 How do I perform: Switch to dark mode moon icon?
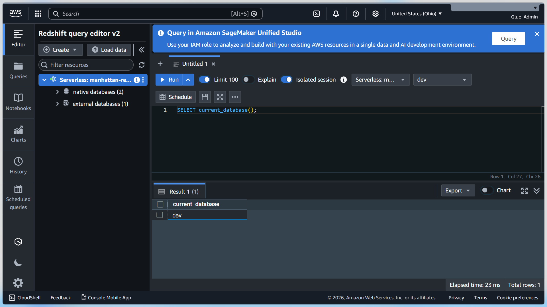click(18, 262)
